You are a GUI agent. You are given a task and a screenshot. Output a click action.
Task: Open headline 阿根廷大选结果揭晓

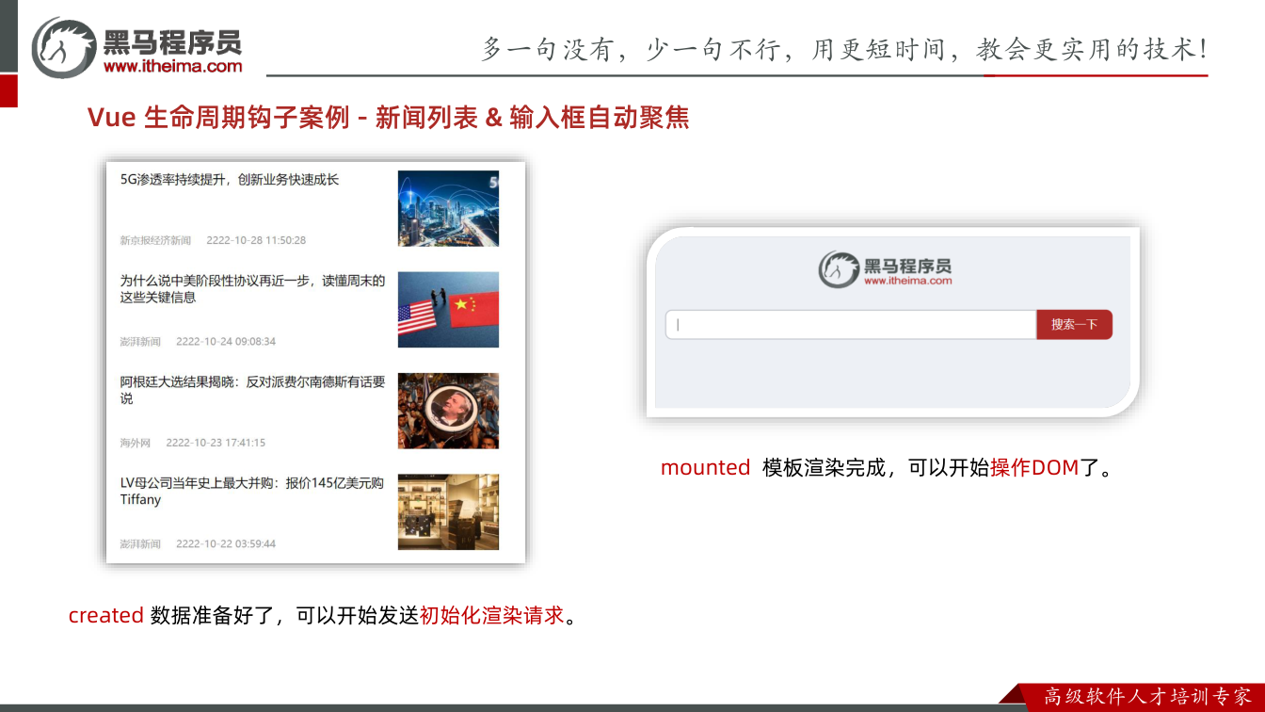click(252, 390)
